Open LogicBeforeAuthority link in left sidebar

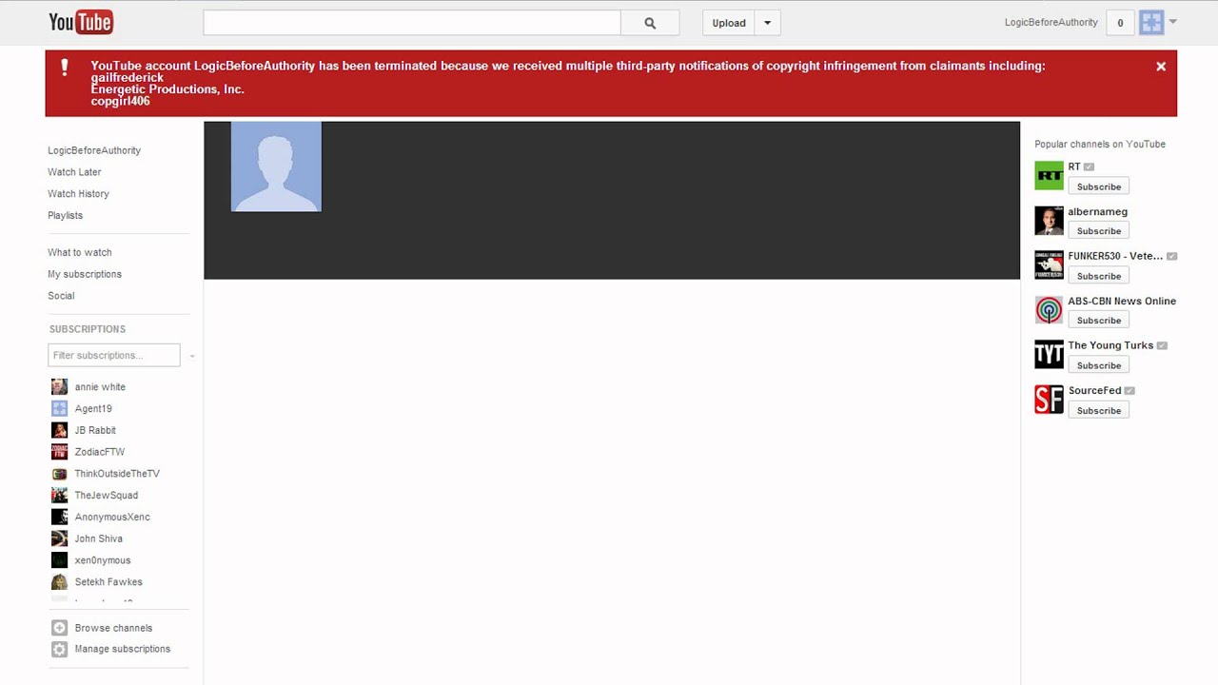pyautogui.click(x=94, y=150)
